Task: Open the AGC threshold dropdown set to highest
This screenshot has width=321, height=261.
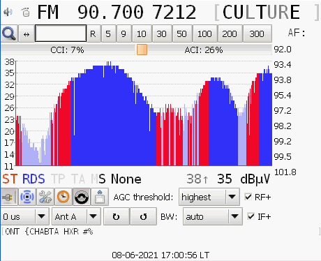Action: pos(209,197)
